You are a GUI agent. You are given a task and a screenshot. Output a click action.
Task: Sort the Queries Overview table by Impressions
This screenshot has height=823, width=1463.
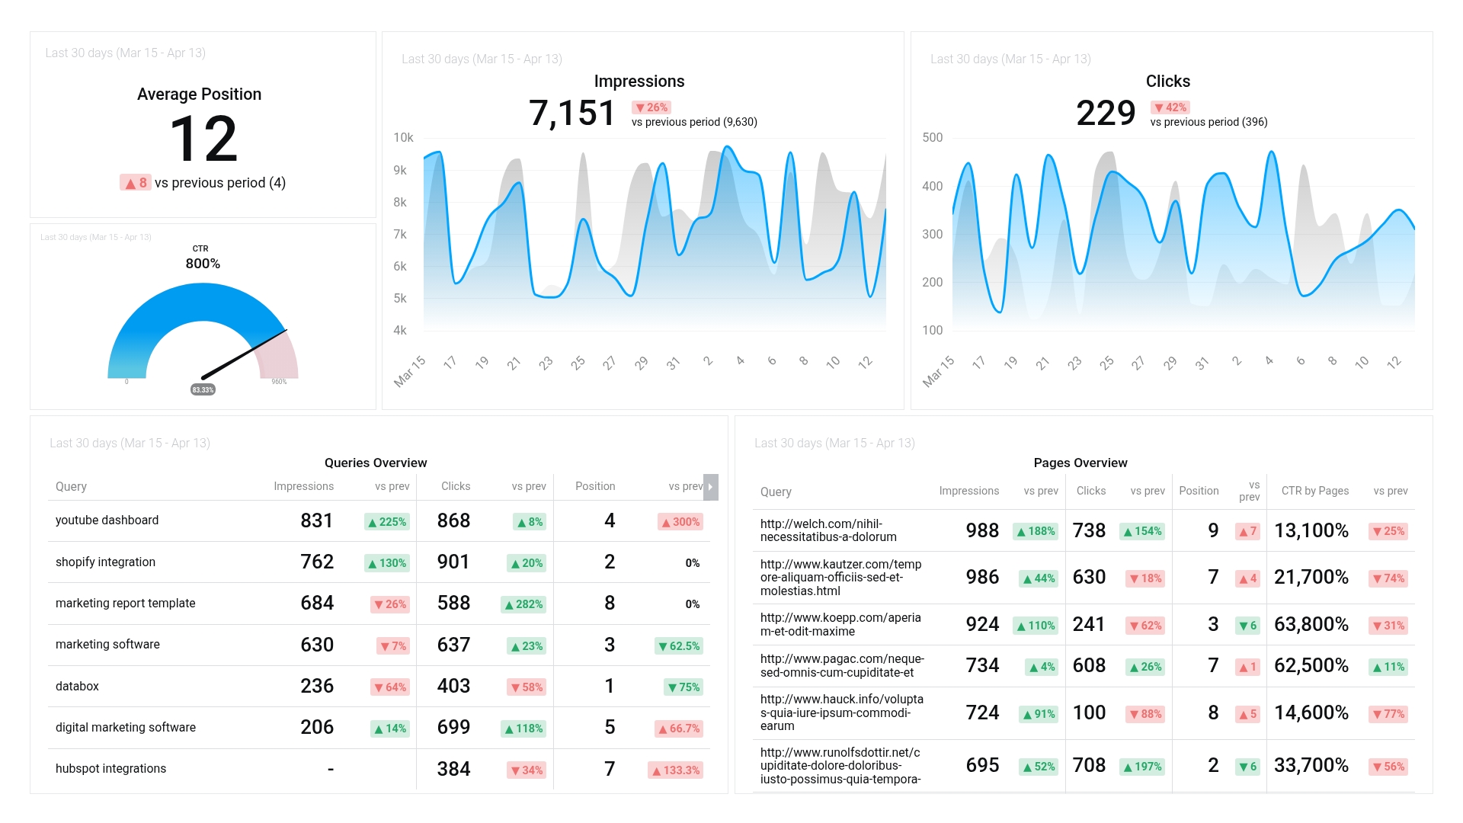303,486
